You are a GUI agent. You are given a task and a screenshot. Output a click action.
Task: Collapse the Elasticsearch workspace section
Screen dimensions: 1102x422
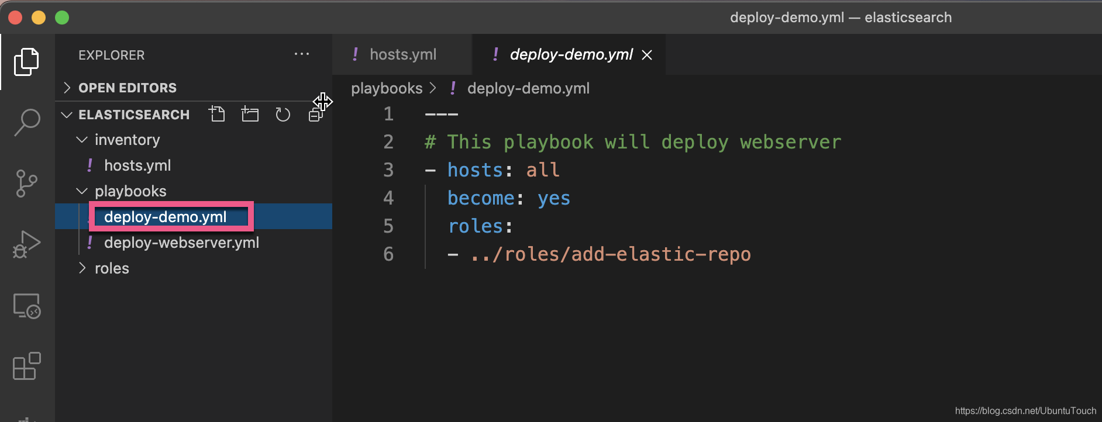(67, 115)
